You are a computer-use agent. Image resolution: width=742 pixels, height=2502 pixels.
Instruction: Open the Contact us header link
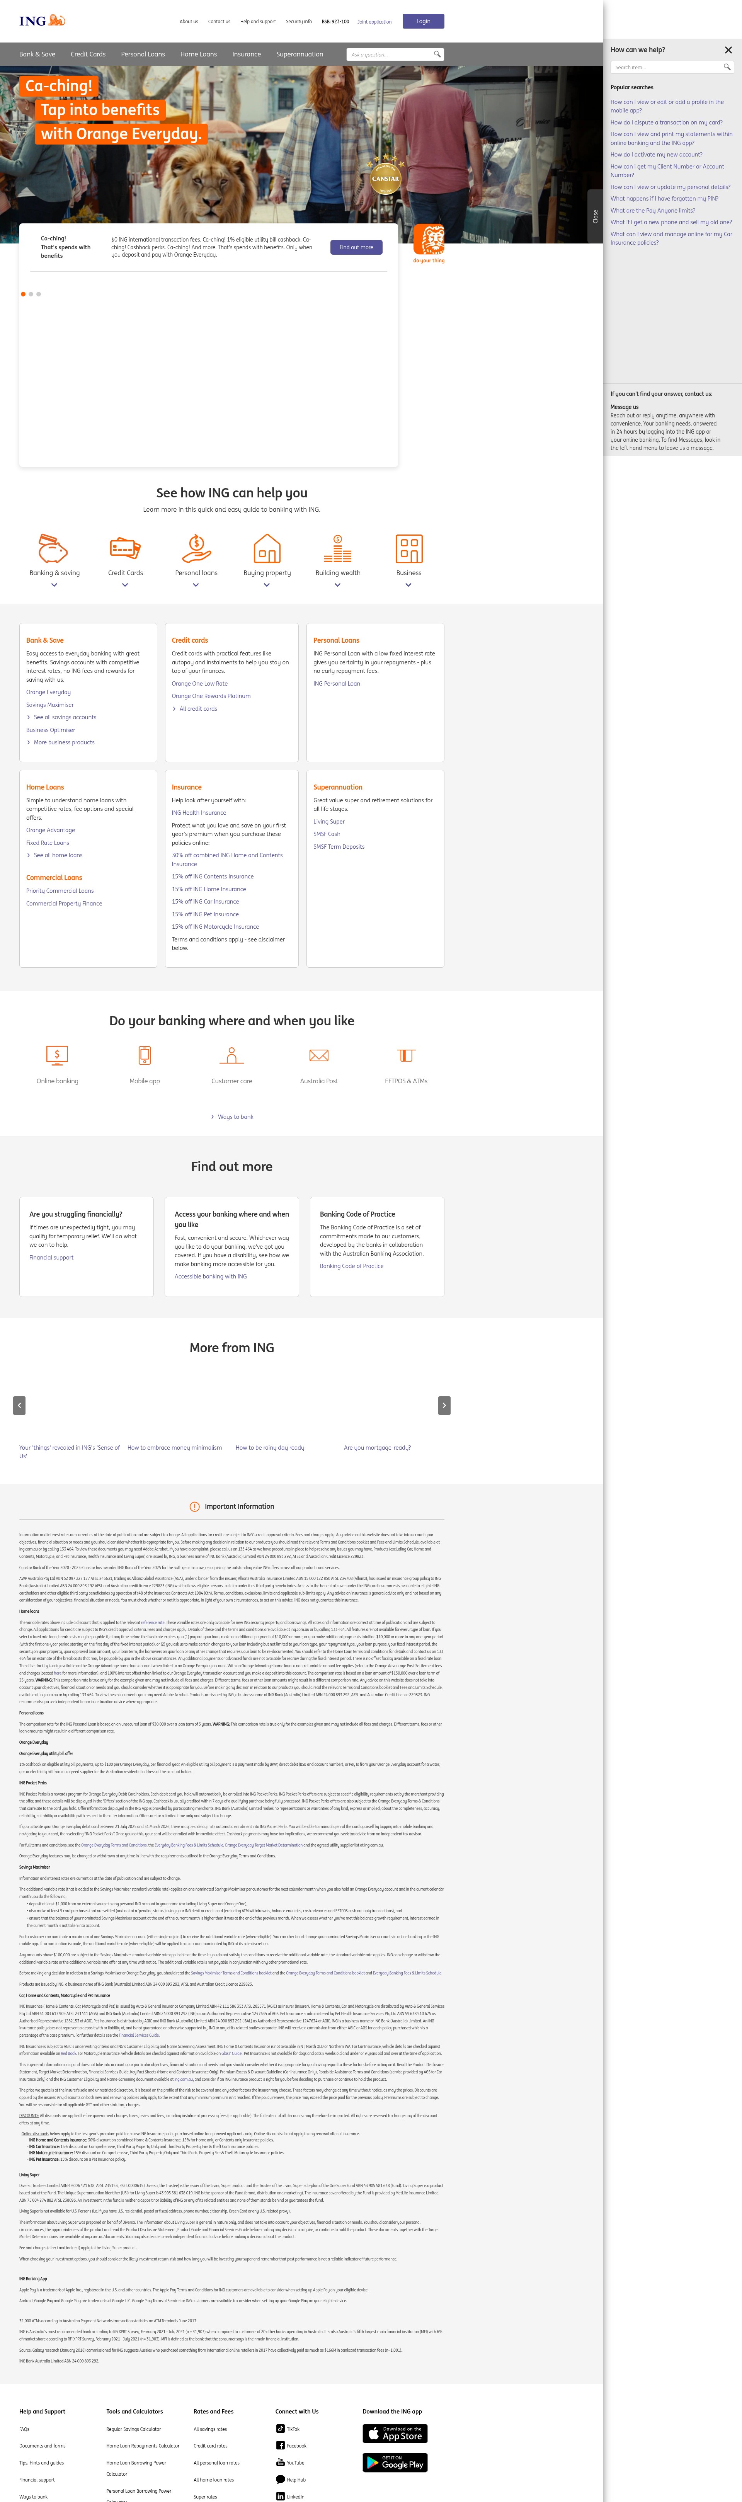pyautogui.click(x=220, y=21)
